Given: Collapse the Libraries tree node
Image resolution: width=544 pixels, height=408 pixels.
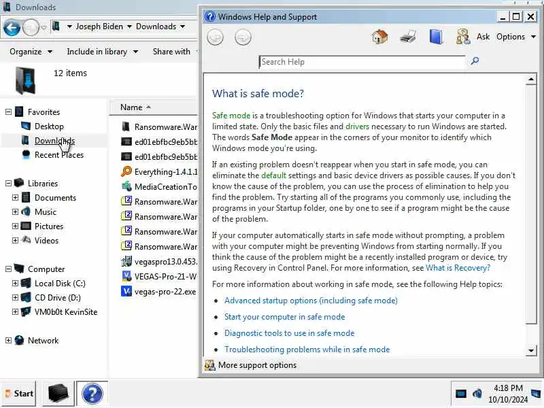Looking at the screenshot, I should pyautogui.click(x=8, y=183).
